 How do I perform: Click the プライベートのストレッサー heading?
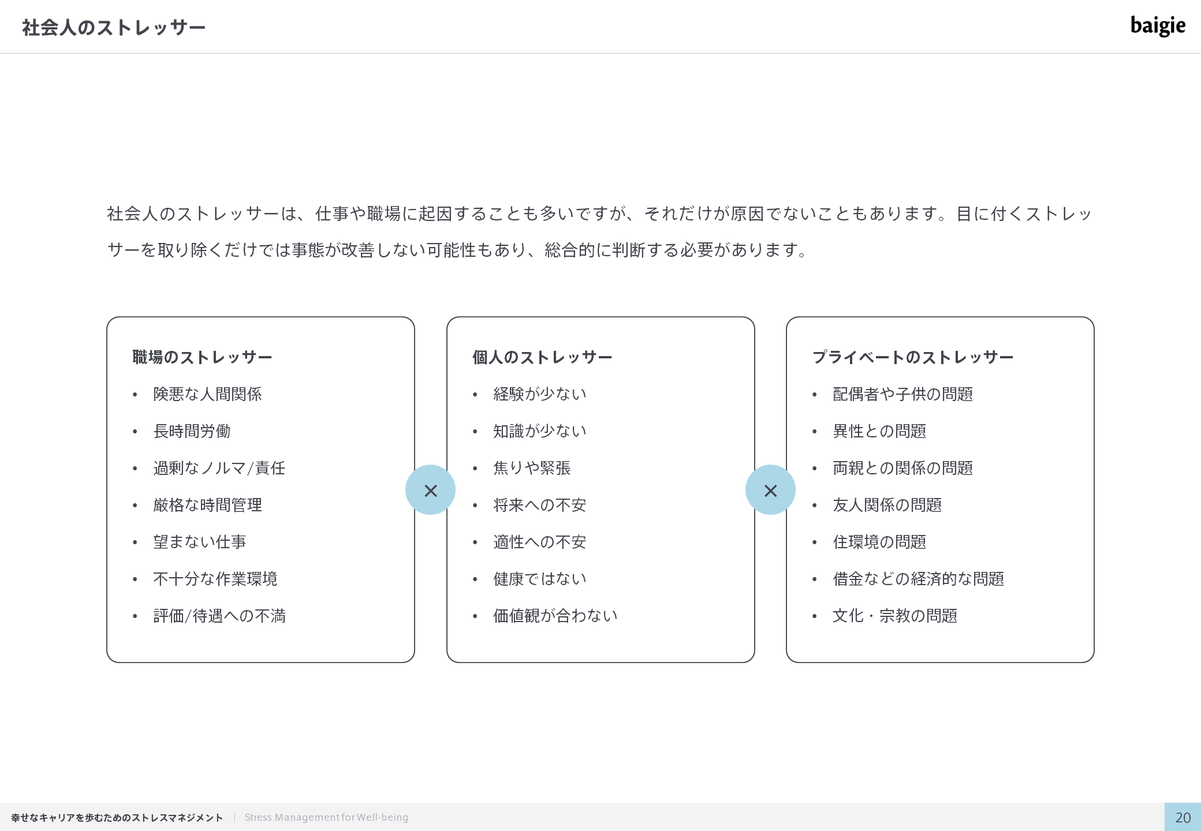click(912, 357)
